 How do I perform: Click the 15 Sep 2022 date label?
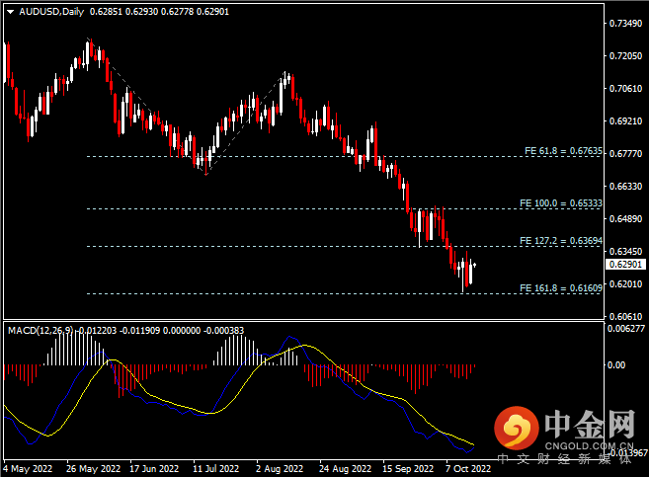(408, 469)
